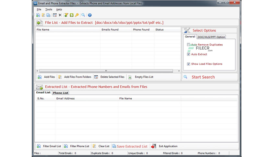Click 'Filtered Emails : 0' in status bar
This screenshot has width=271, height=157.
173,153
